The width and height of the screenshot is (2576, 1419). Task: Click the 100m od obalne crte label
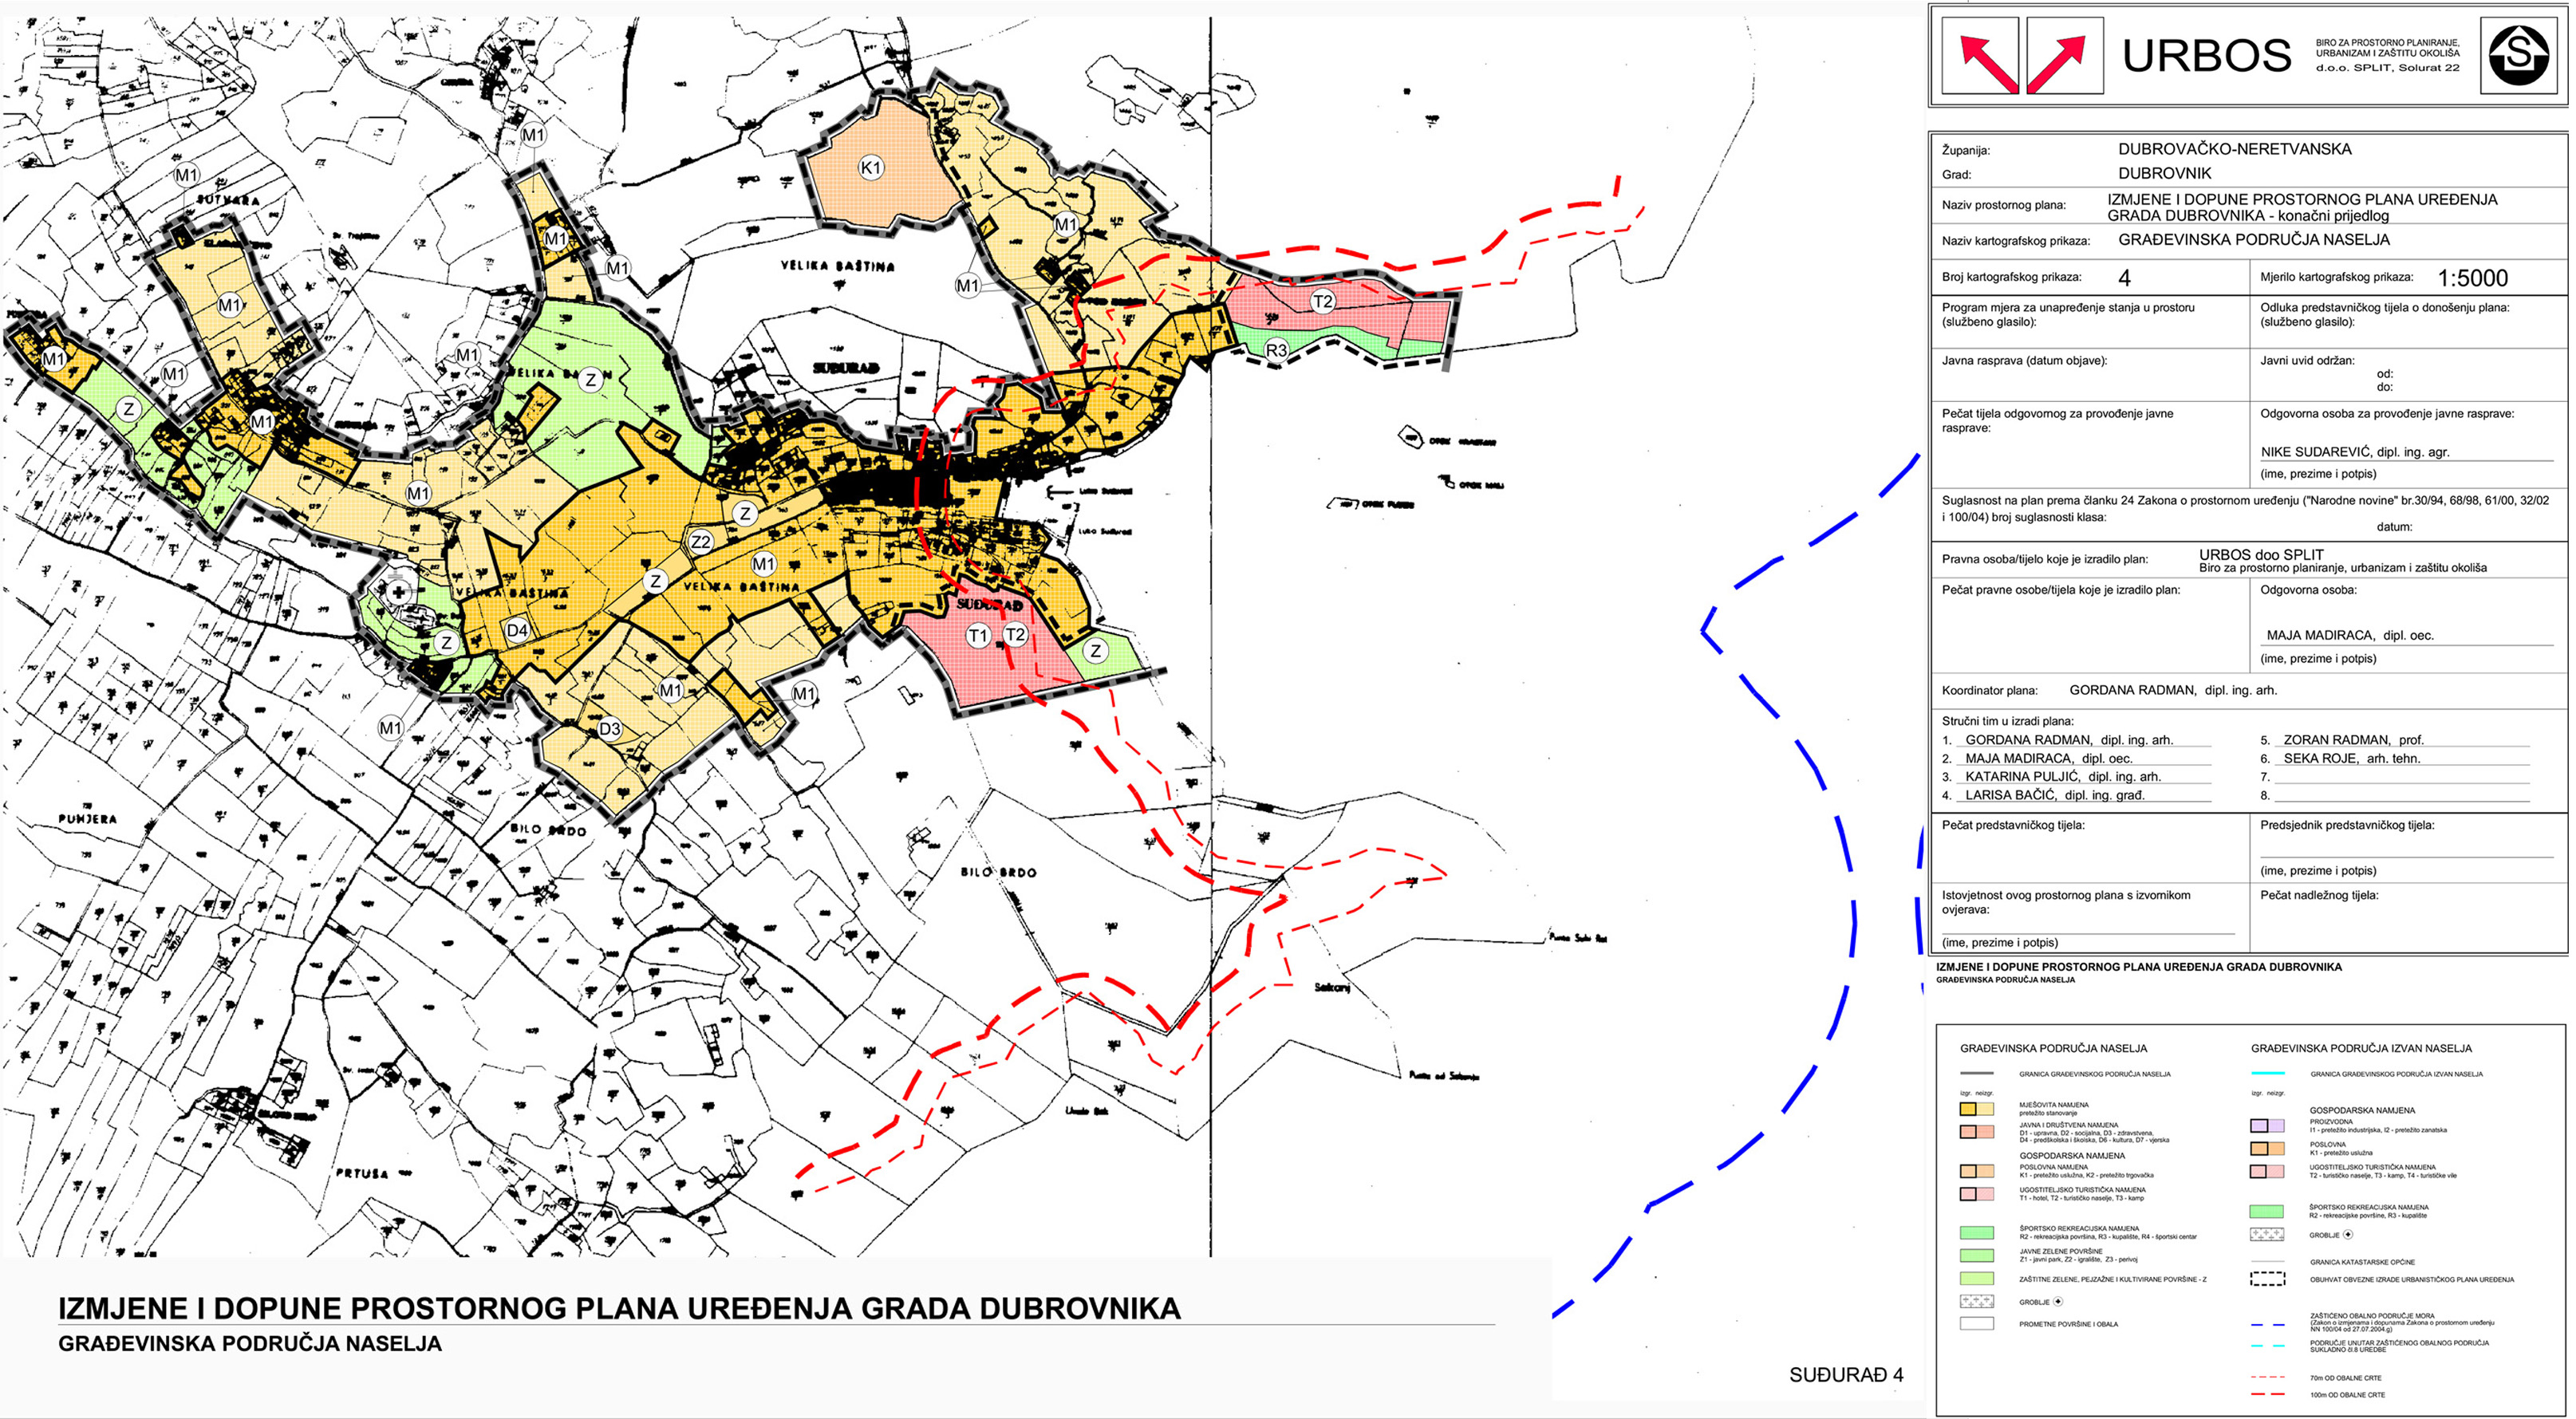pyautogui.click(x=2347, y=1395)
